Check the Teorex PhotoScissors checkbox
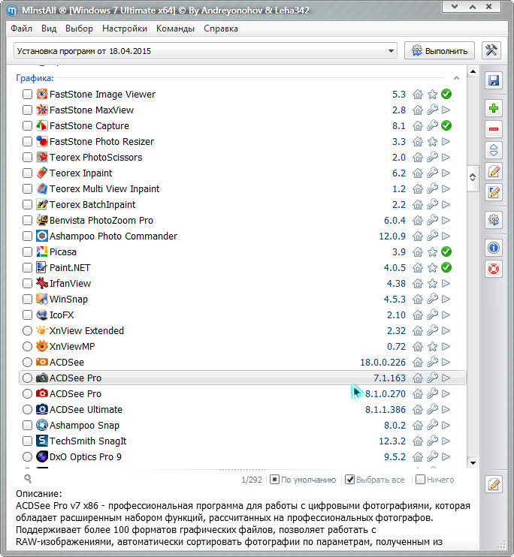The width and height of the screenshot is (514, 557). click(x=27, y=157)
